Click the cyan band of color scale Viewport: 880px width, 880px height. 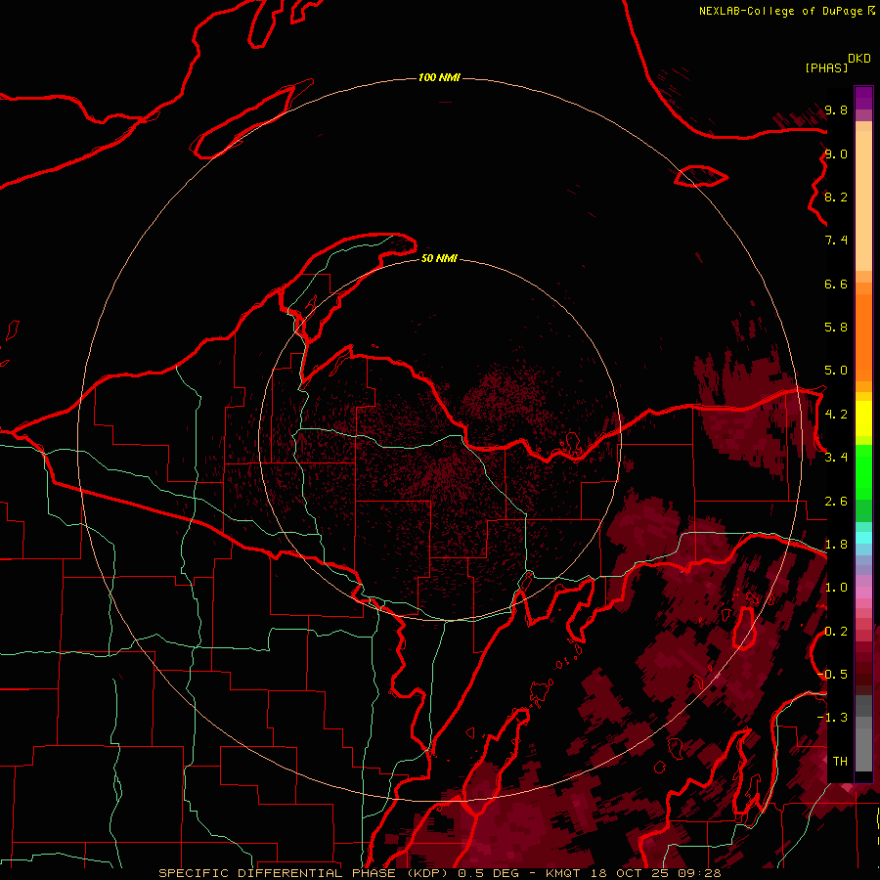863,537
